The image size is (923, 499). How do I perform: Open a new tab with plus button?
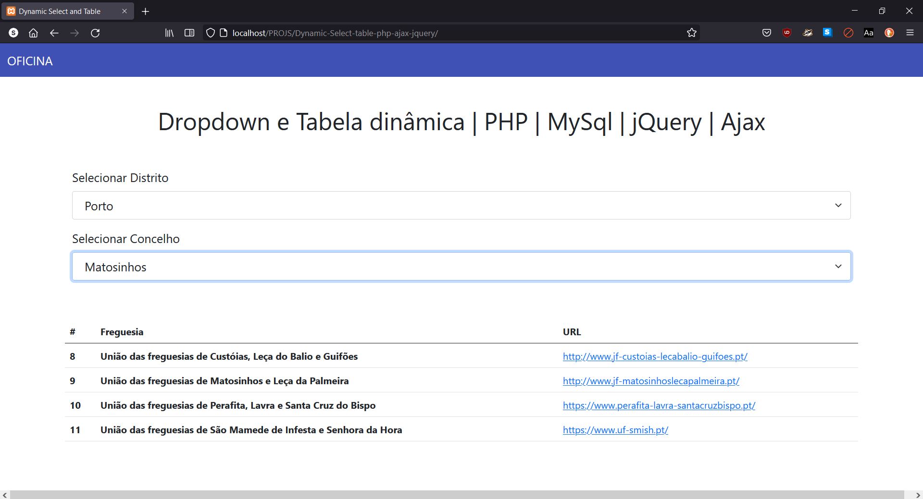pos(146,11)
